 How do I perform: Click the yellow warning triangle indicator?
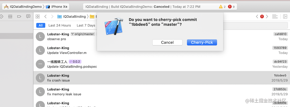tap(221, 7)
